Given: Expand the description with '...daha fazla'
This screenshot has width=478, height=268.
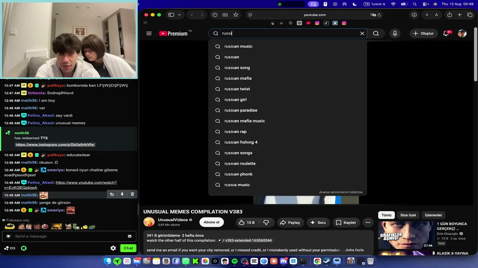Looking at the screenshot, I should click(x=353, y=250).
